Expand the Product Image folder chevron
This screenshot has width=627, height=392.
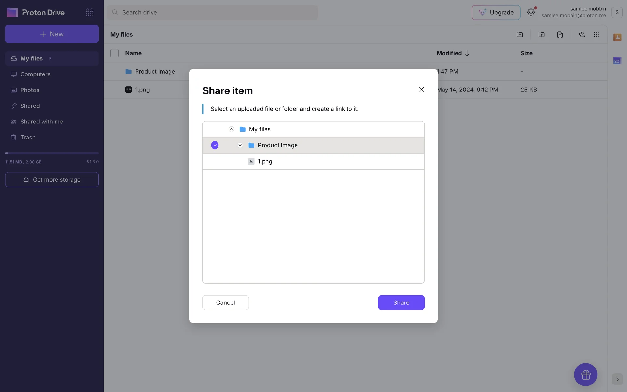click(240, 145)
